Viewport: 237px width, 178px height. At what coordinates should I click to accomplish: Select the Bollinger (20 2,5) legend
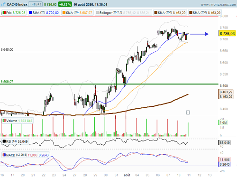[x=123, y=13]
